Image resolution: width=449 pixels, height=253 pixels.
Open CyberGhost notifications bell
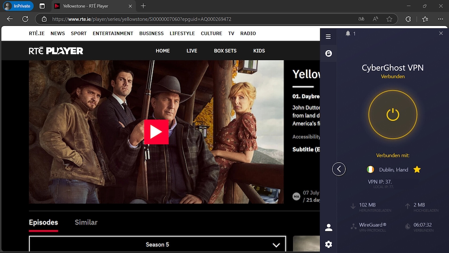tap(348, 33)
